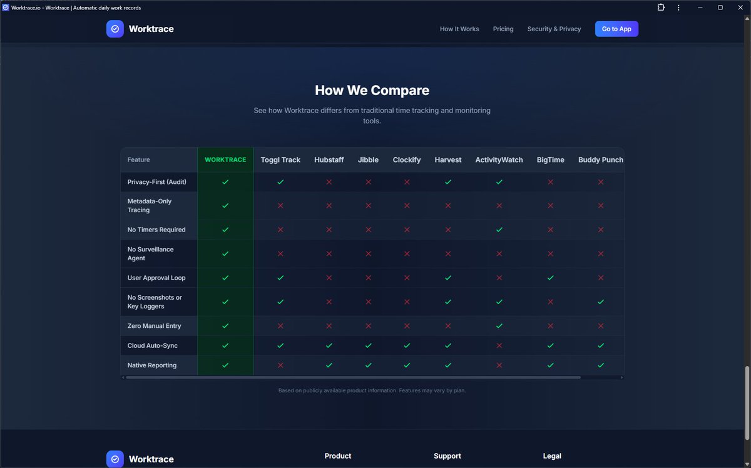This screenshot has width=751, height=468.
Task: Click the Worktrace logo icon in footer
Action: 115,459
